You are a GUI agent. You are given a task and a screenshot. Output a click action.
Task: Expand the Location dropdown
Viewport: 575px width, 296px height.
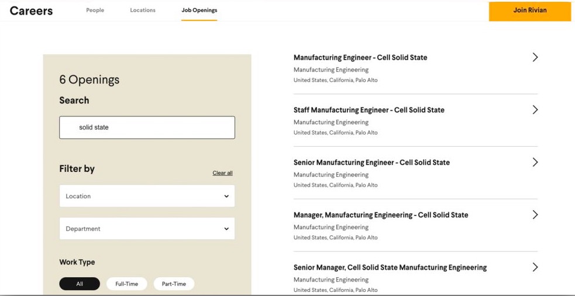pyautogui.click(x=147, y=196)
